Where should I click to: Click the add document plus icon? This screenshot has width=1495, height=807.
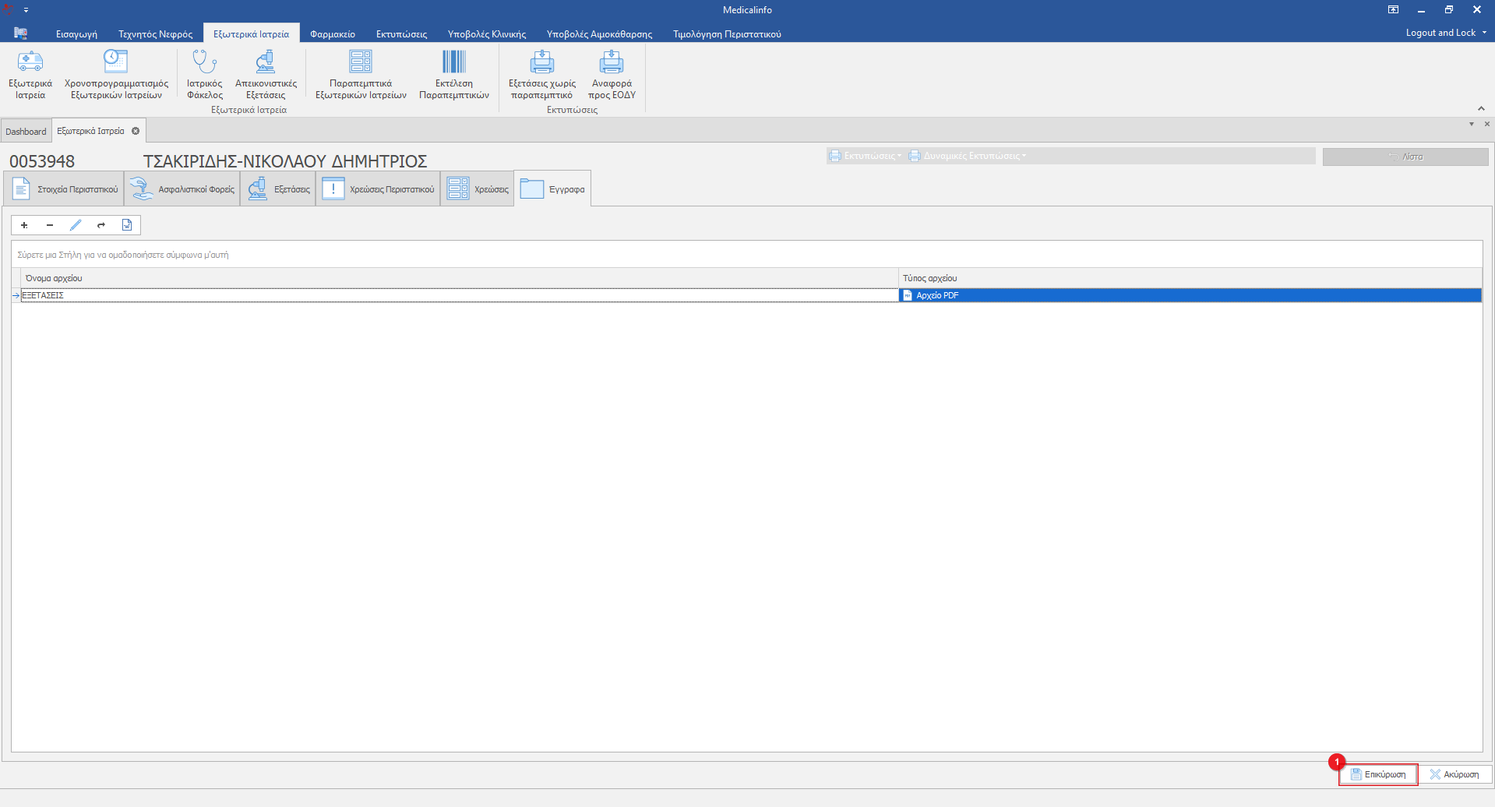(24, 225)
